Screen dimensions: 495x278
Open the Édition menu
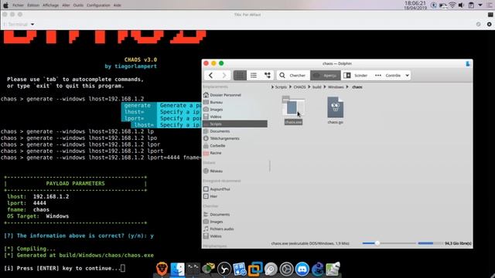click(33, 5)
